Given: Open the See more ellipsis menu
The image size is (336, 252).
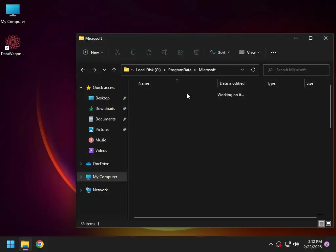Looking at the screenshot, I should click(x=273, y=52).
